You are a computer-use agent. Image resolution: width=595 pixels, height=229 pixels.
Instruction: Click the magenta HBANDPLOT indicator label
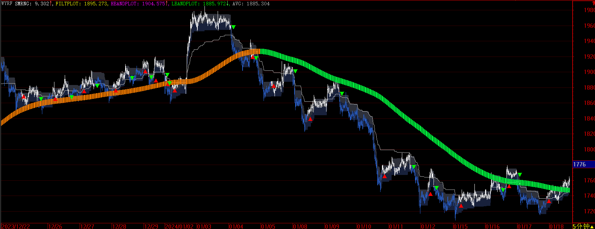tap(139, 4)
